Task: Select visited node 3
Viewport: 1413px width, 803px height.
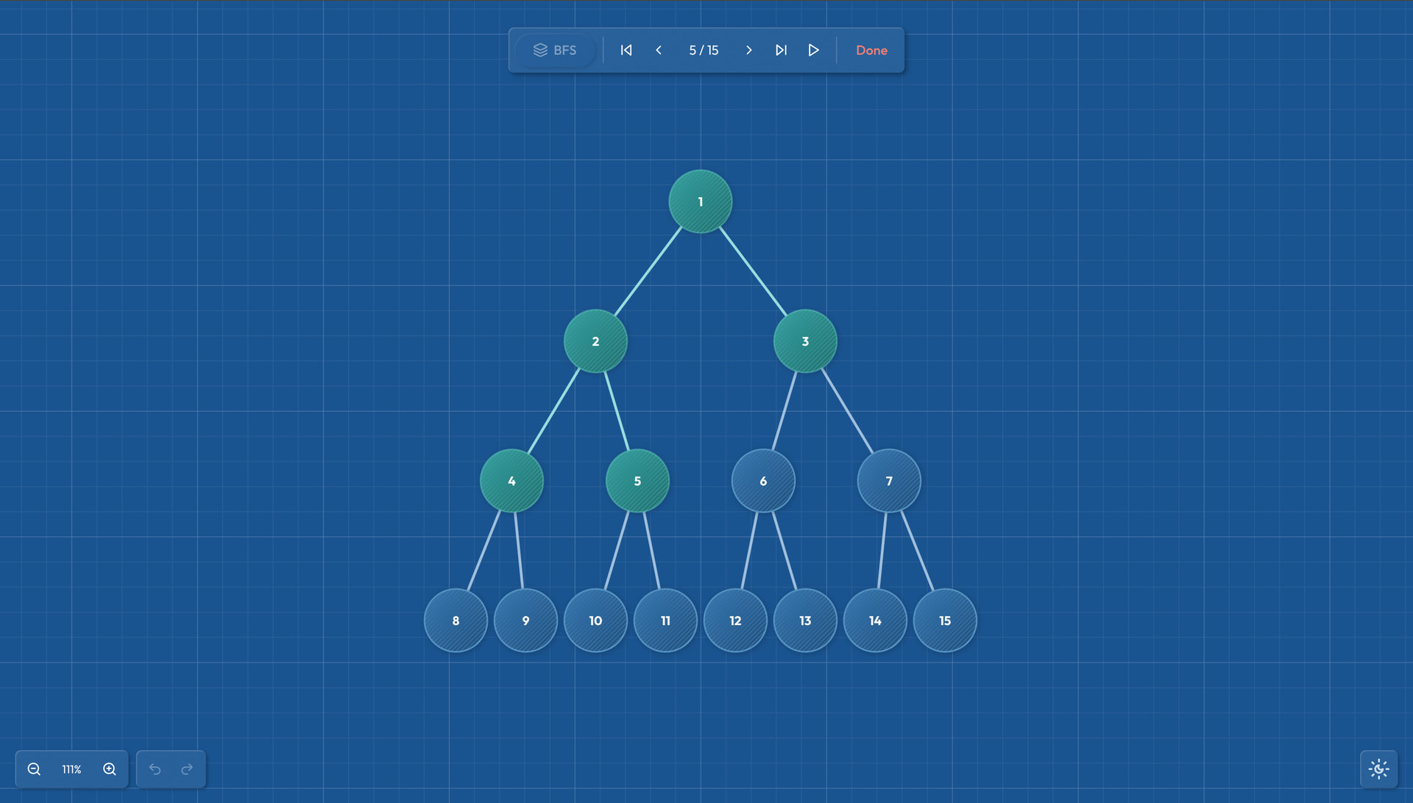Action: point(804,341)
